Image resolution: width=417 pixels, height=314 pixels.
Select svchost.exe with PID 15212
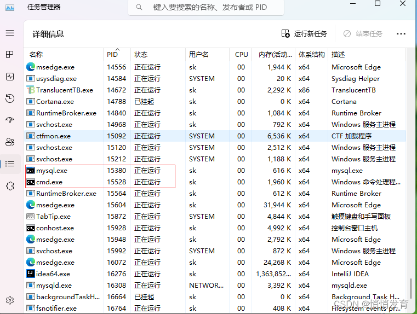coord(215,159)
